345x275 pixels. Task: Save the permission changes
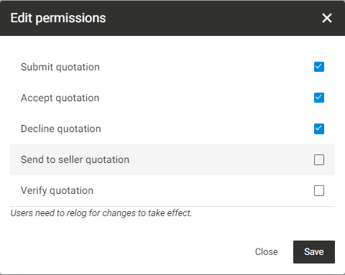pos(314,252)
